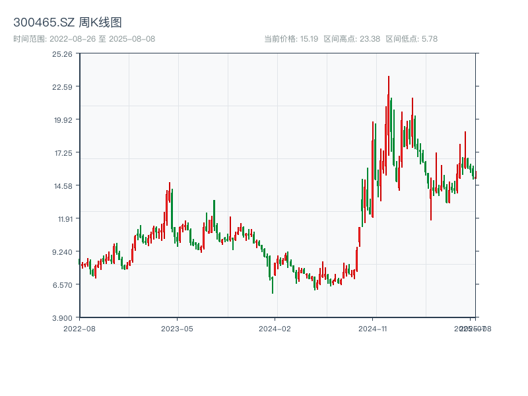Viewport: 528px width, 396px height.
Task: Select the 时间范围 date range text
Action: click(84, 39)
